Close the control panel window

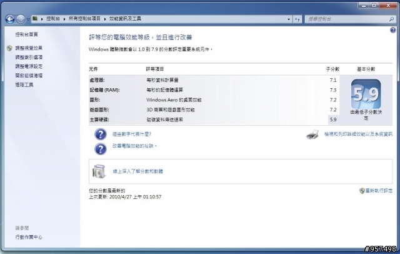click(x=389, y=6)
